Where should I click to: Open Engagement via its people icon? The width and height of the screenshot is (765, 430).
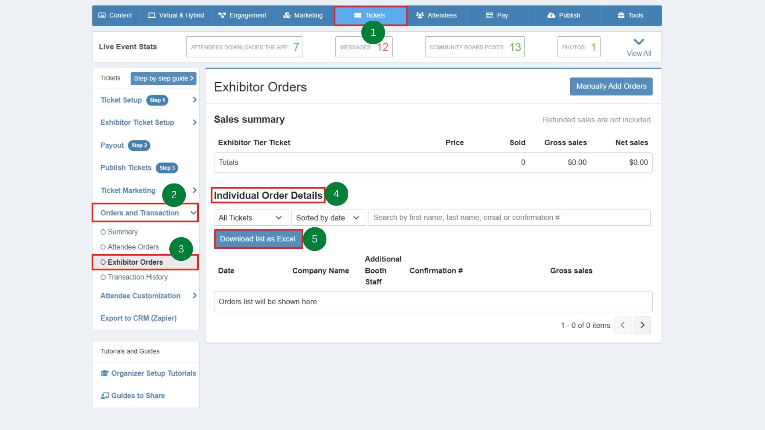222,15
